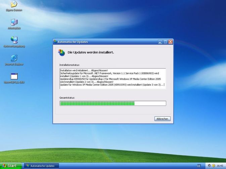
Task: Click the Start button
Action: point(10,166)
